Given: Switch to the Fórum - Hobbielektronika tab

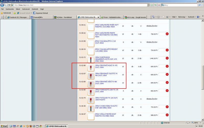Looking at the screenshot, I should 112,17.
